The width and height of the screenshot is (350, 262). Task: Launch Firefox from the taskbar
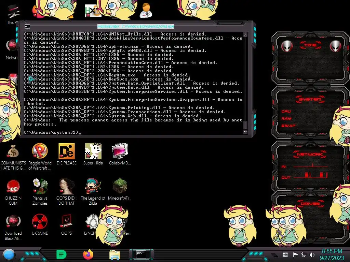88,254
